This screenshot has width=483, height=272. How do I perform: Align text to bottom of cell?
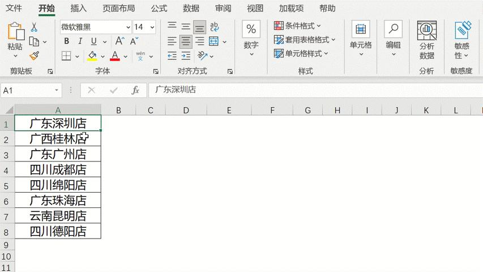[200, 27]
